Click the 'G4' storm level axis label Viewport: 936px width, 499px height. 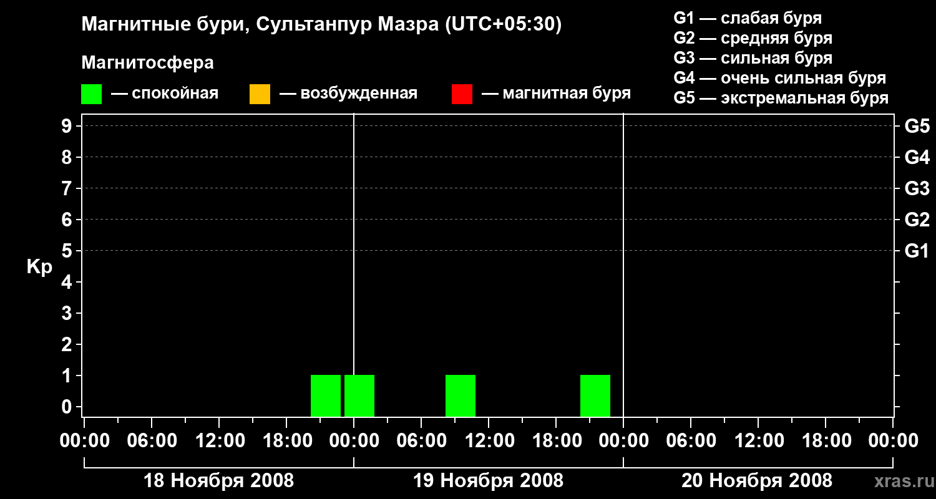[917, 157]
